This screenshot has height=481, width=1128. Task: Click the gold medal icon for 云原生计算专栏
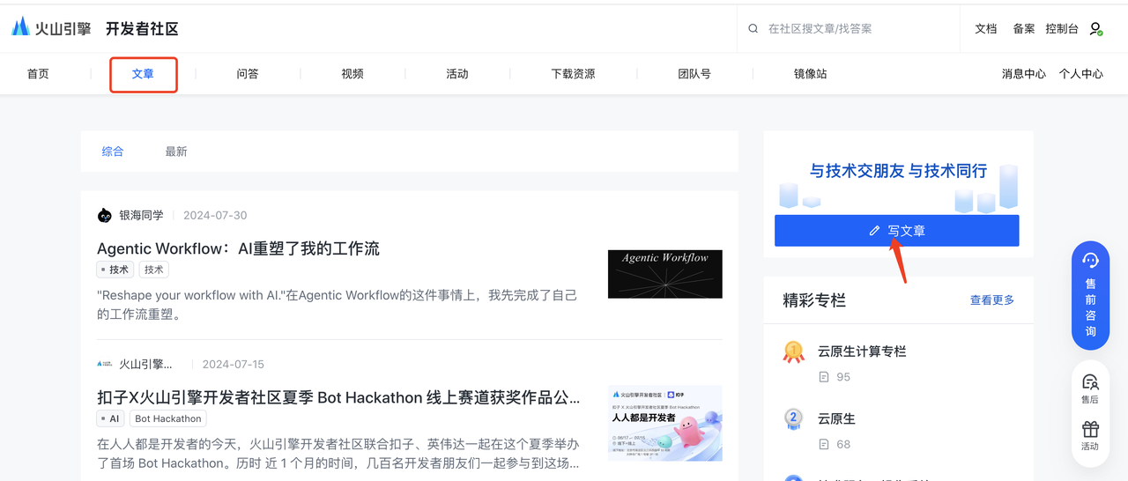(794, 352)
